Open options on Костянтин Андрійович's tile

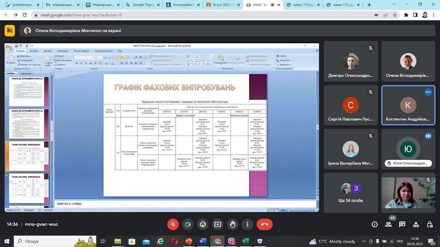[x=428, y=92]
